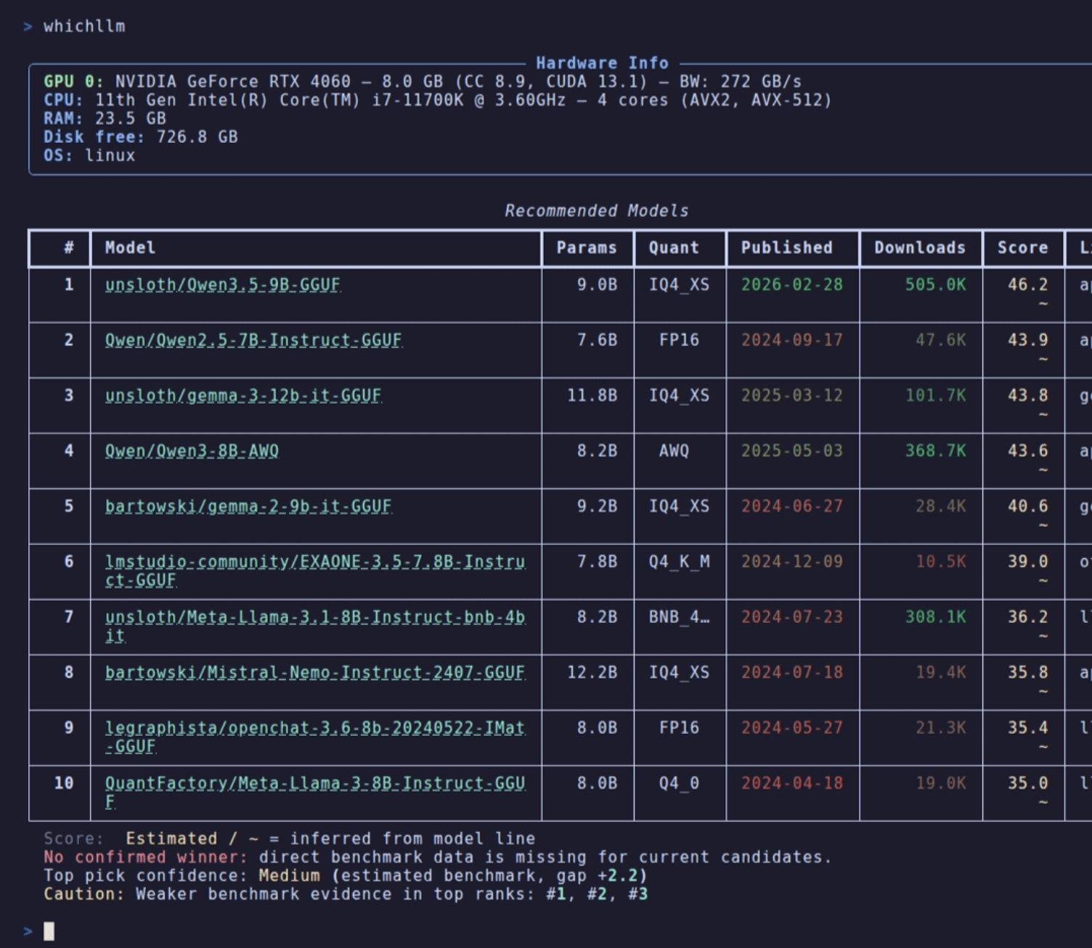Click the 368.7K downloads value
Image resolution: width=1092 pixels, height=948 pixels.
936,451
